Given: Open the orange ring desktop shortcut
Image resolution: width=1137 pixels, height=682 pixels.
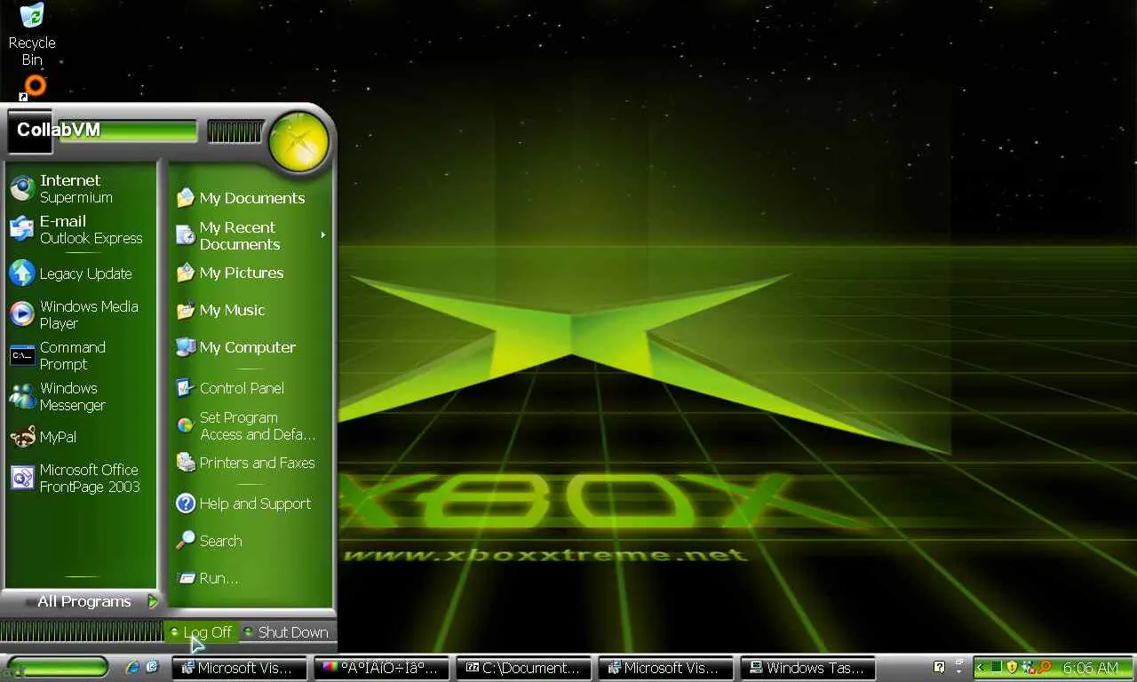Looking at the screenshot, I should click(x=35, y=86).
